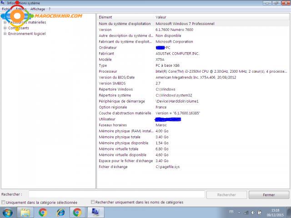Open the File Explorer taskbar icon
This screenshot has width=291, height=218.
25,213
